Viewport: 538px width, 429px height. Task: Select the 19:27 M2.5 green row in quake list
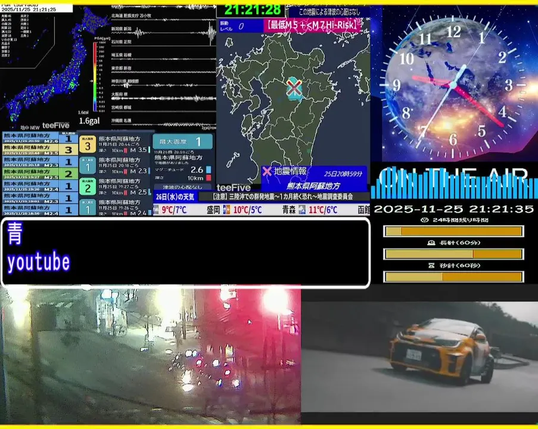point(40,173)
